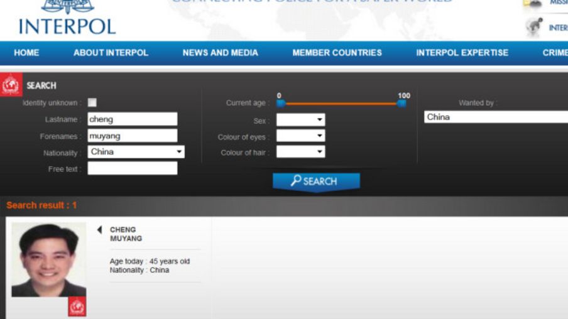Viewport: 568px width, 319px height.
Task: Open NEWS AND MEDIA menu
Action: pos(221,53)
